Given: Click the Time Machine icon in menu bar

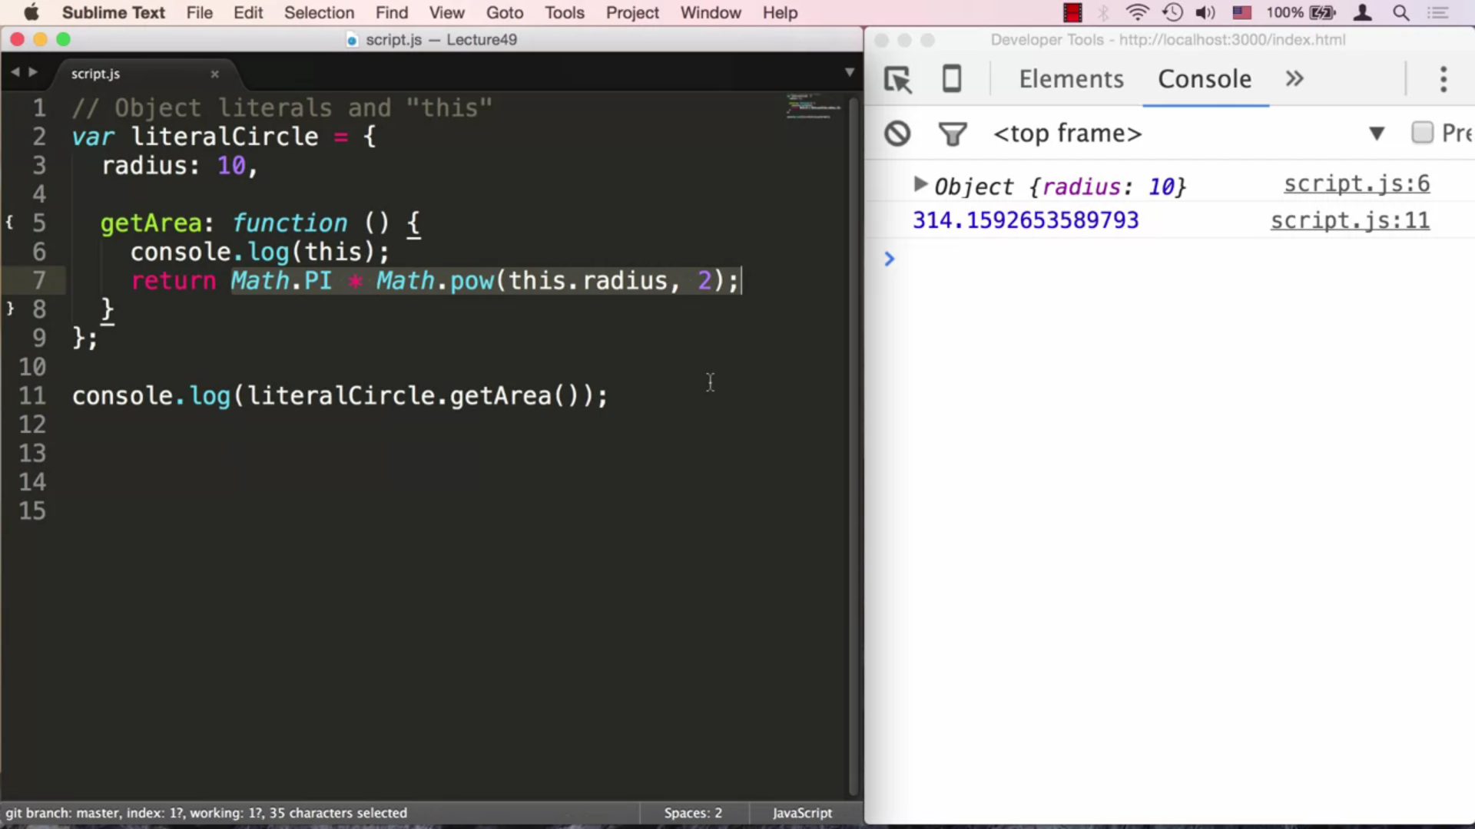Looking at the screenshot, I should [1172, 12].
